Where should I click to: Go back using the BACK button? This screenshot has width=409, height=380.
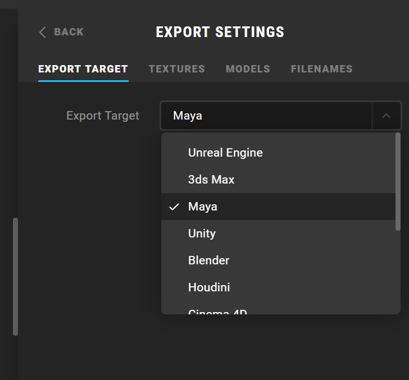pyautogui.click(x=61, y=32)
